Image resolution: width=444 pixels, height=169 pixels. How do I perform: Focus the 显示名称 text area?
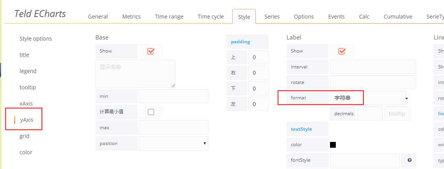135,74
